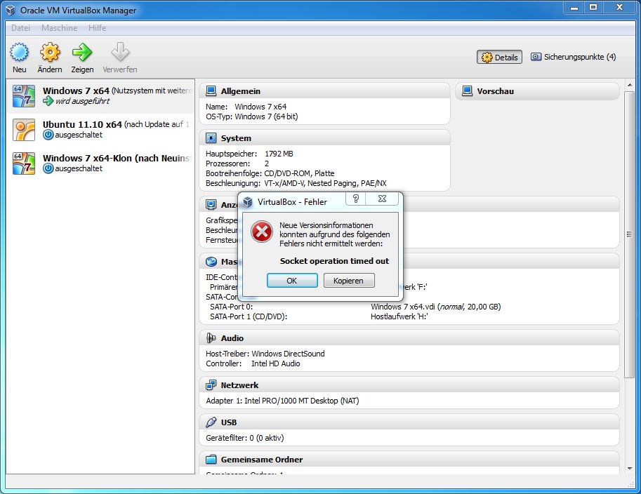The height and width of the screenshot is (494, 641).
Task: Switch to Sicherungspunkte (4) view
Action: coord(573,57)
